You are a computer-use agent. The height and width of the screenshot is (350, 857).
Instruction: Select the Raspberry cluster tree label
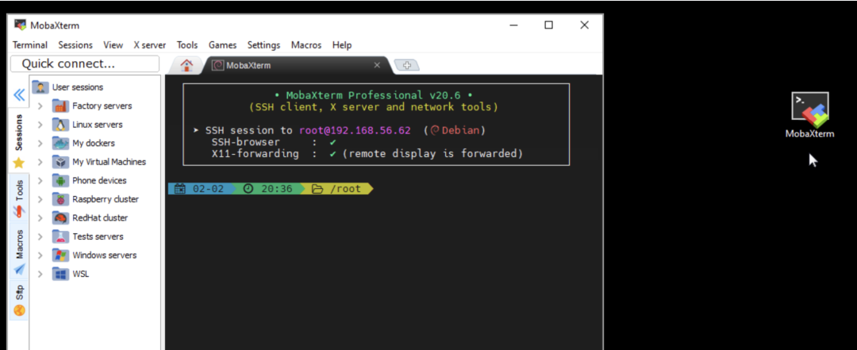106,199
